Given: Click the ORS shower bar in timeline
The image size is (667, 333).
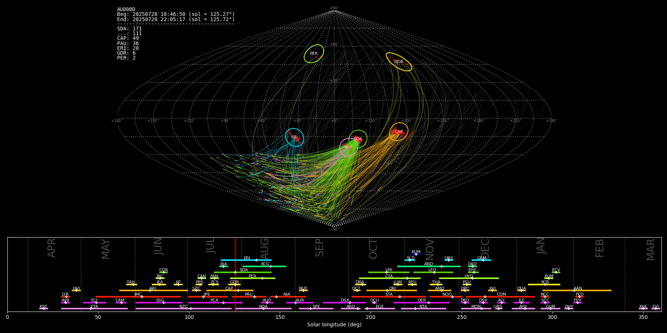Looking at the screenshot, I should point(449,260).
